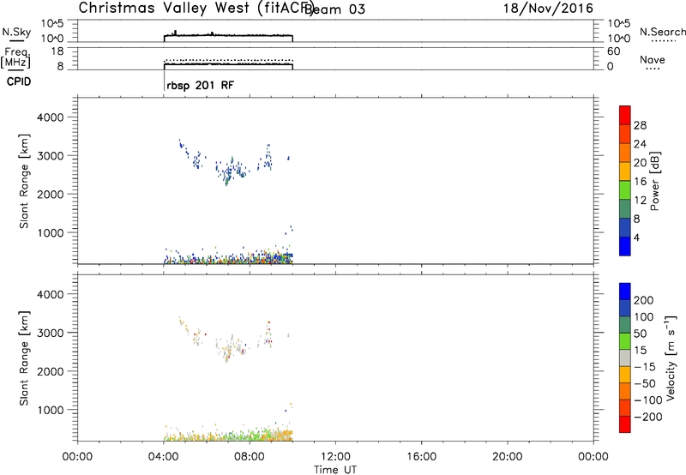Click the 200 label on Velocity colorbar
The width and height of the screenshot is (686, 475).
[644, 300]
